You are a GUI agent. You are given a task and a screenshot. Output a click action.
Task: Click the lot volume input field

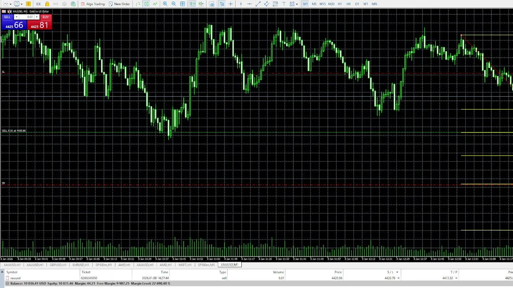[x=27, y=17]
